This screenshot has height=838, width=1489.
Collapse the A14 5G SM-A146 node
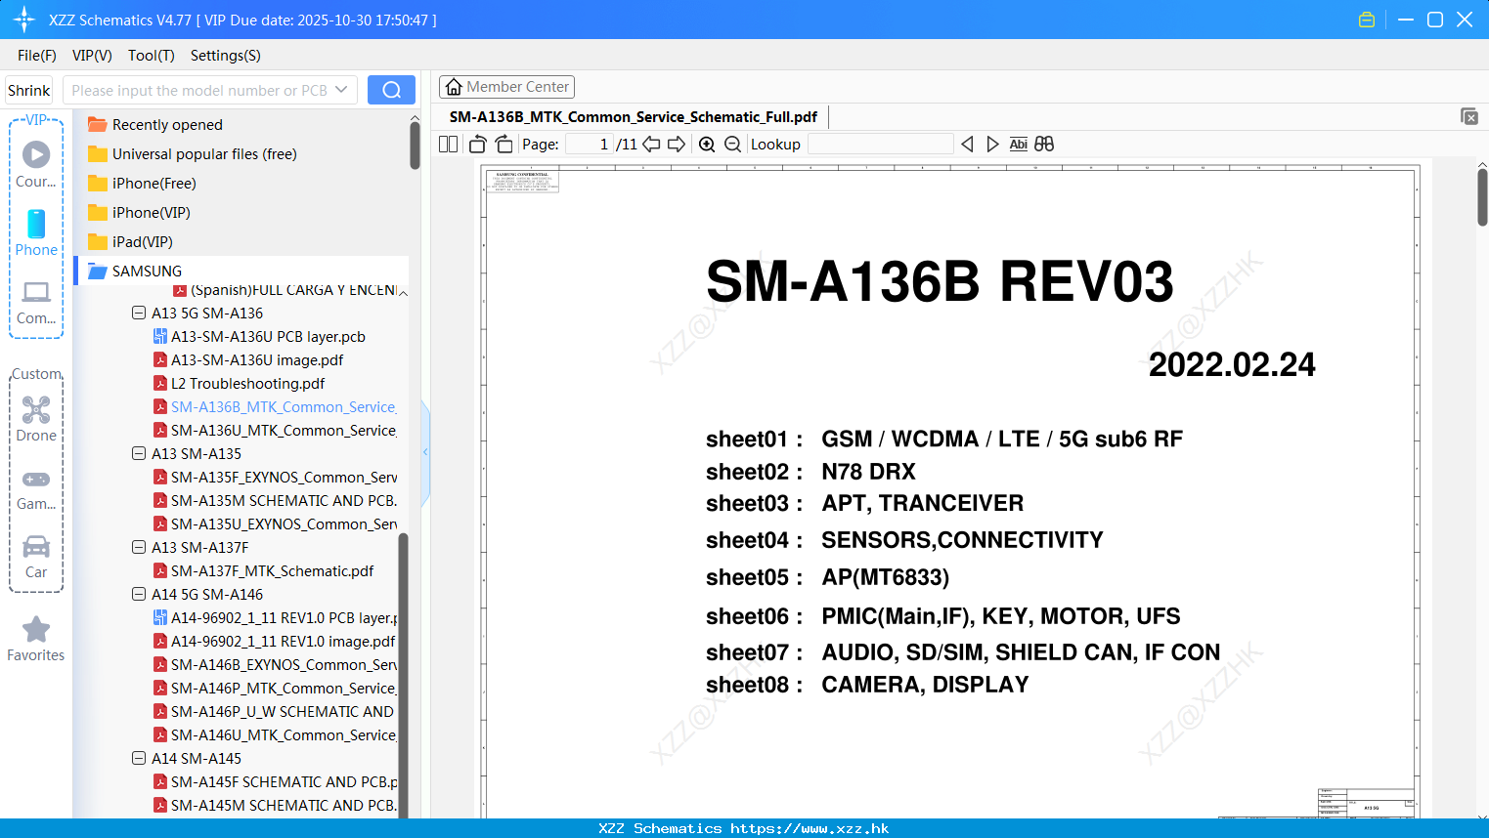[x=139, y=594]
